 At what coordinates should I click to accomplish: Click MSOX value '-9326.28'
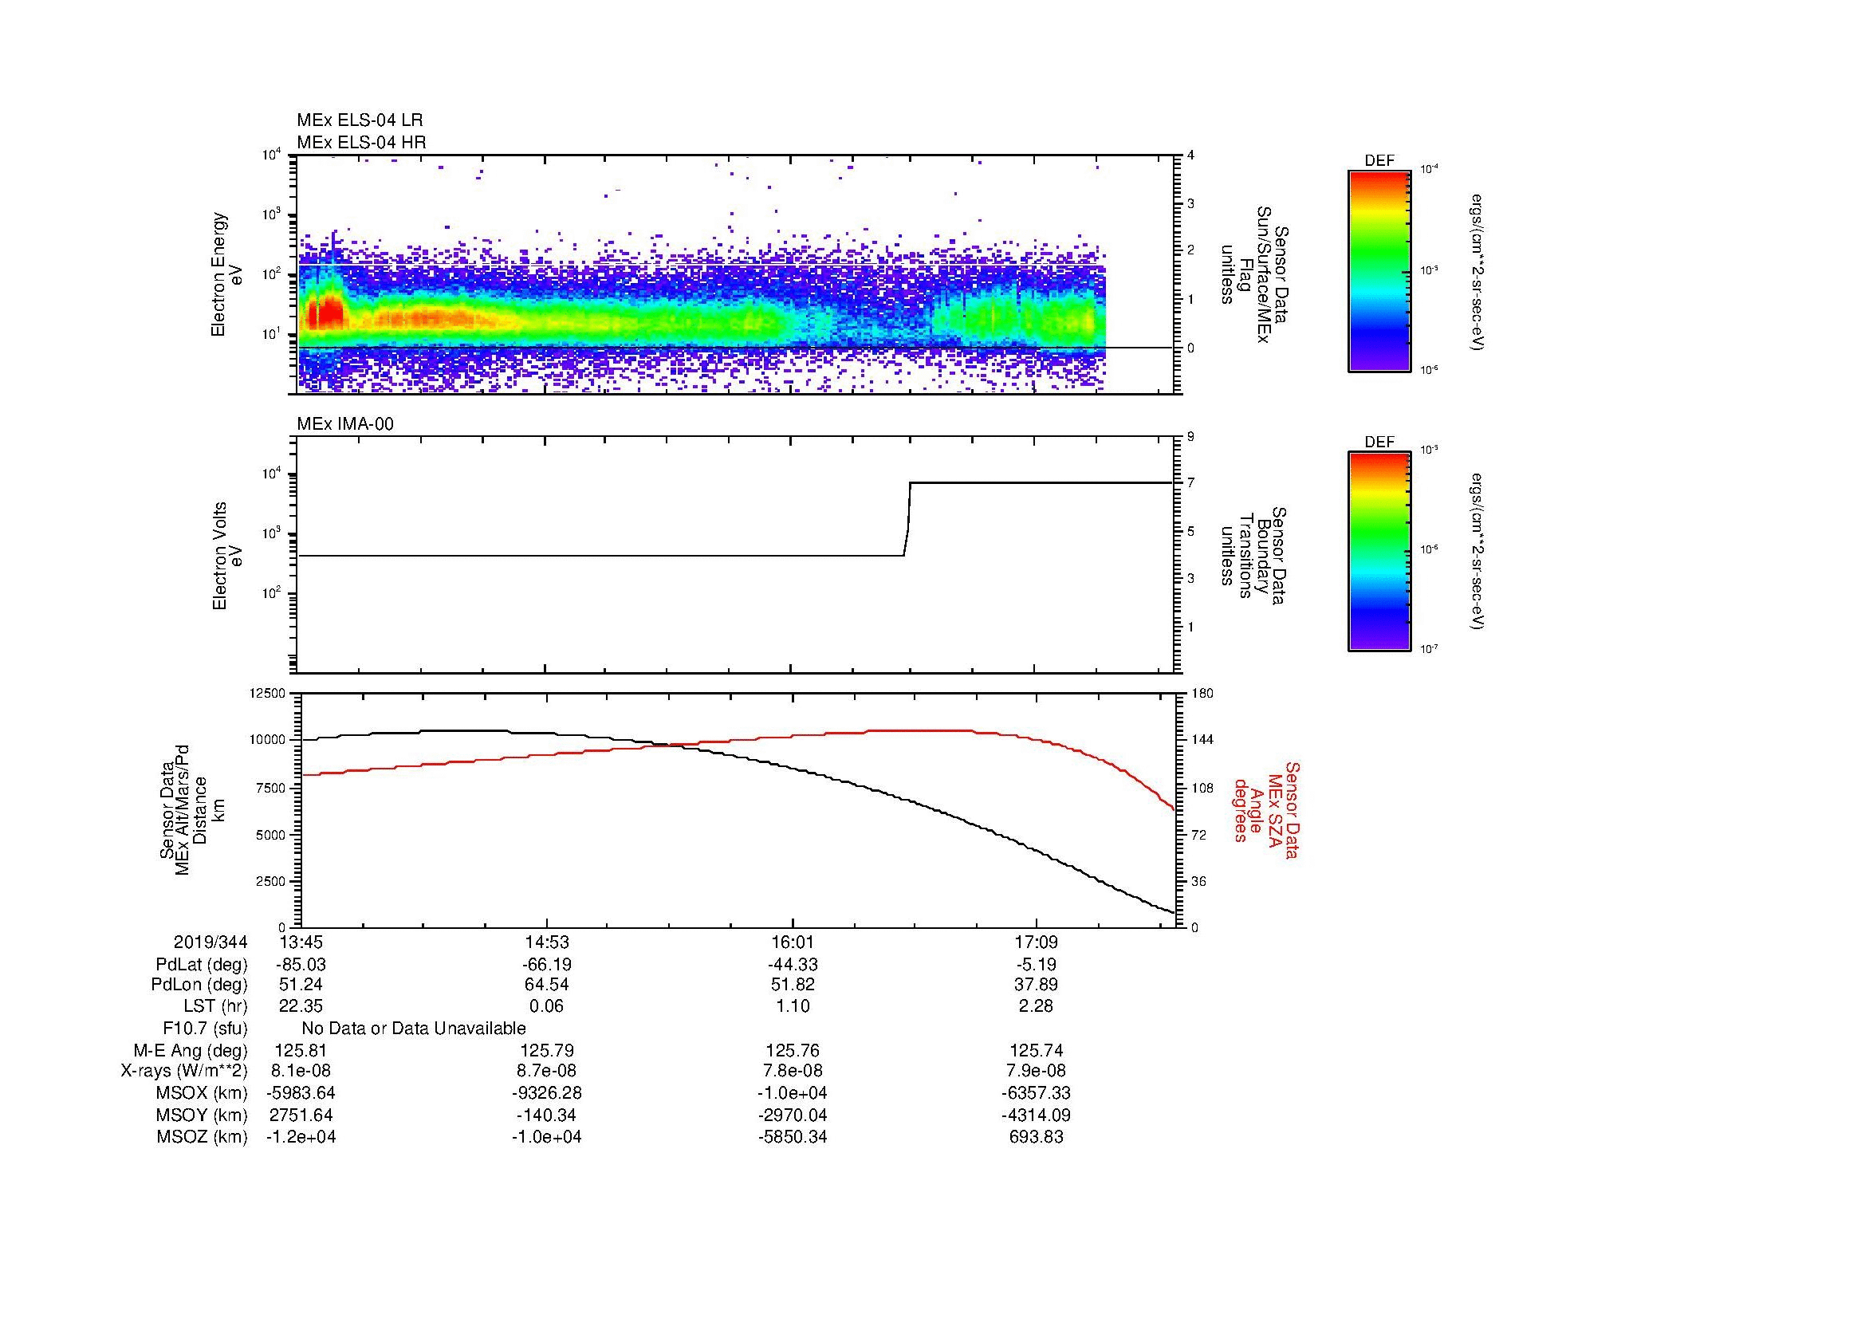[x=547, y=1093]
